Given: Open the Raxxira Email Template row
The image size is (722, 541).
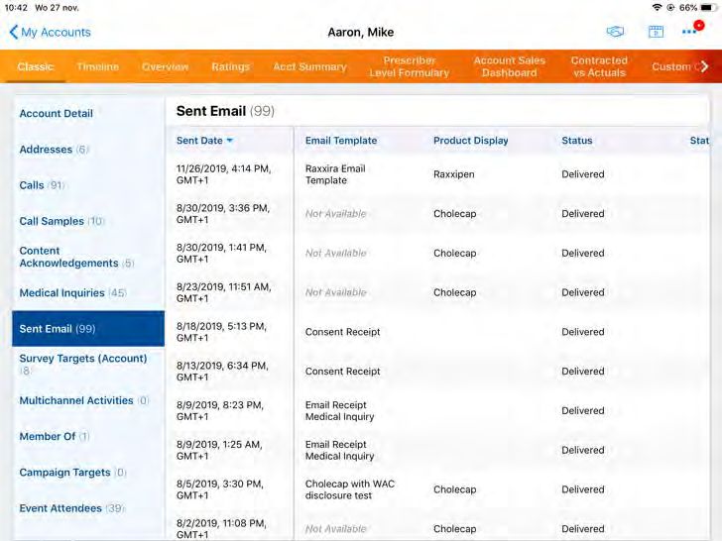Looking at the screenshot, I should pyautogui.click(x=335, y=174).
